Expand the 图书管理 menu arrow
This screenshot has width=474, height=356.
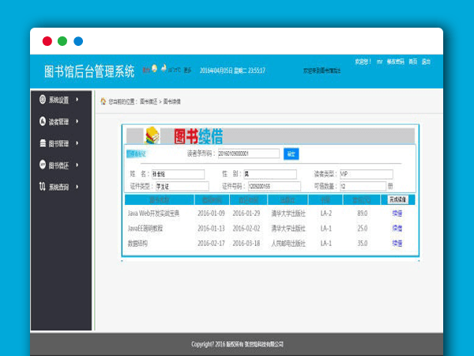(x=77, y=143)
